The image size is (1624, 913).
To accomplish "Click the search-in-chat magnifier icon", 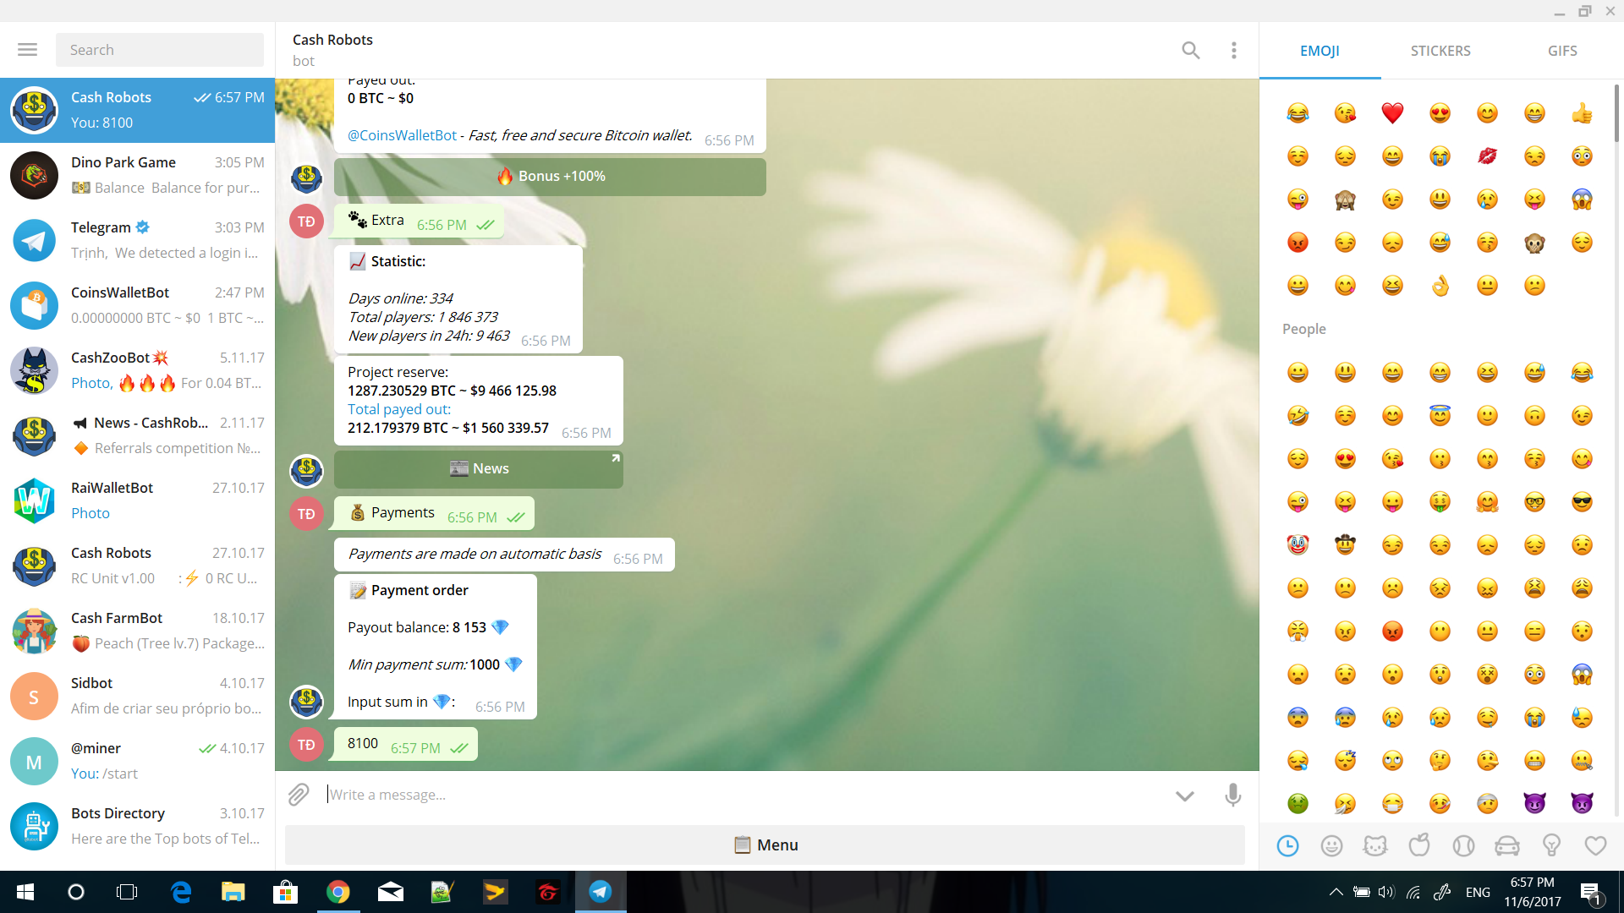I will tap(1190, 51).
